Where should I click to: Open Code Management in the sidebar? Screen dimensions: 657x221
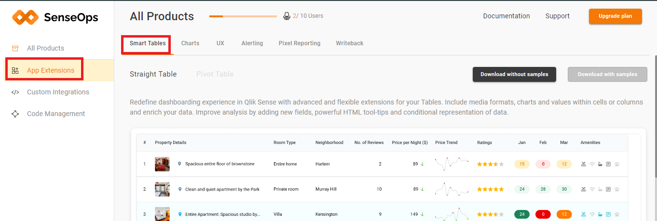(x=57, y=114)
